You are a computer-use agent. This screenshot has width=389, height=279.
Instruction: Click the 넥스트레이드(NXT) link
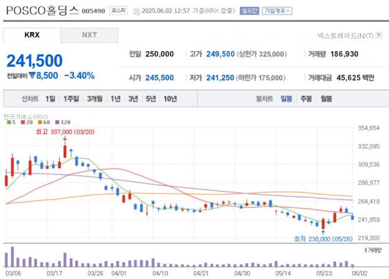(345, 36)
